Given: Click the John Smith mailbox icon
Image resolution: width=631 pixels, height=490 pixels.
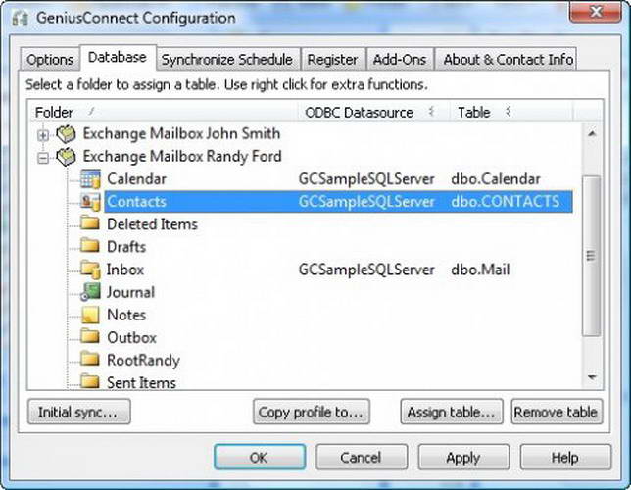Looking at the screenshot, I should pyautogui.click(x=67, y=134).
